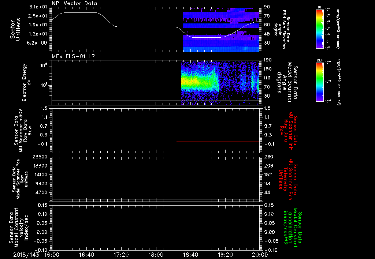Click the '2.5e+01' sector tick label

[38, 16]
